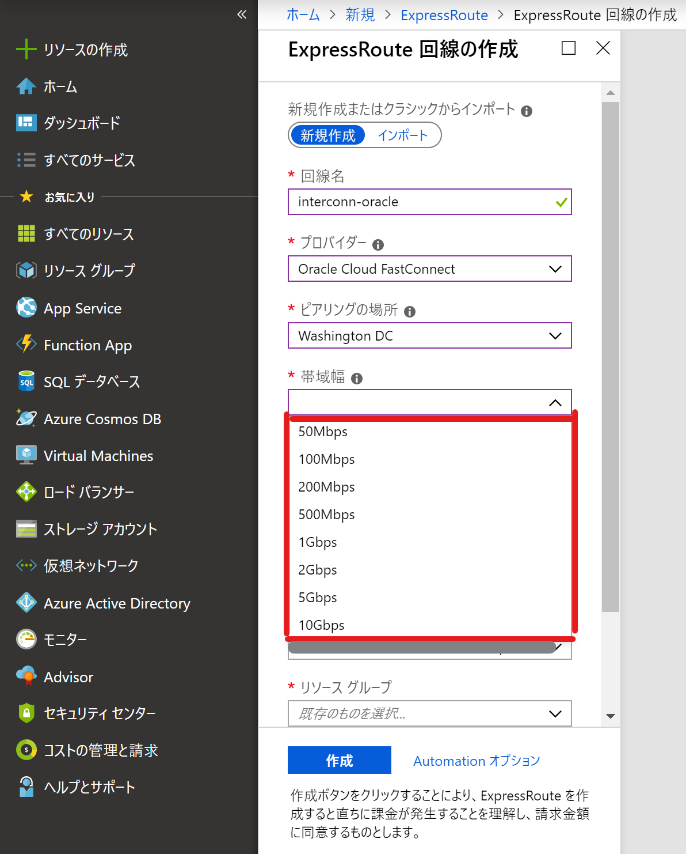Choose 1Gbps from the bandwidth list
This screenshot has width=686, height=854.
pos(318,542)
